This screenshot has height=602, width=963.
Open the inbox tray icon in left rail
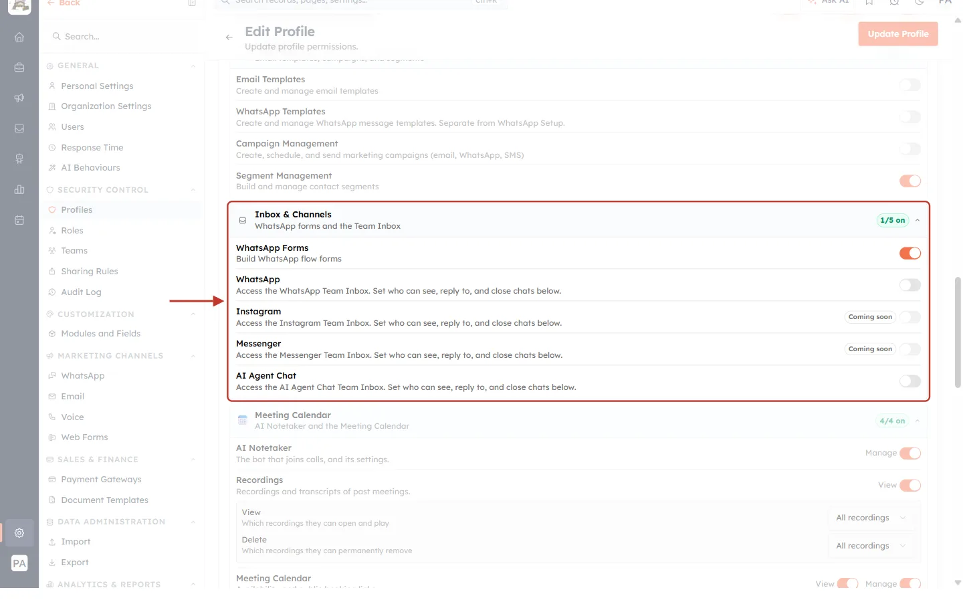(19, 128)
